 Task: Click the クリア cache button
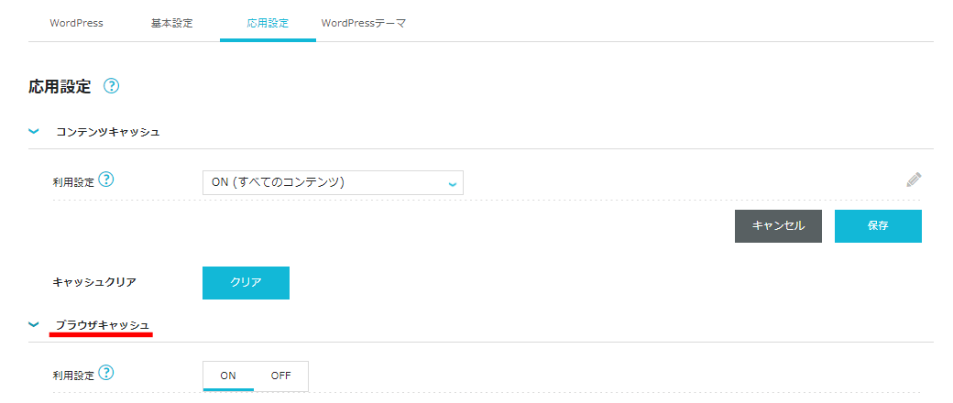246,283
